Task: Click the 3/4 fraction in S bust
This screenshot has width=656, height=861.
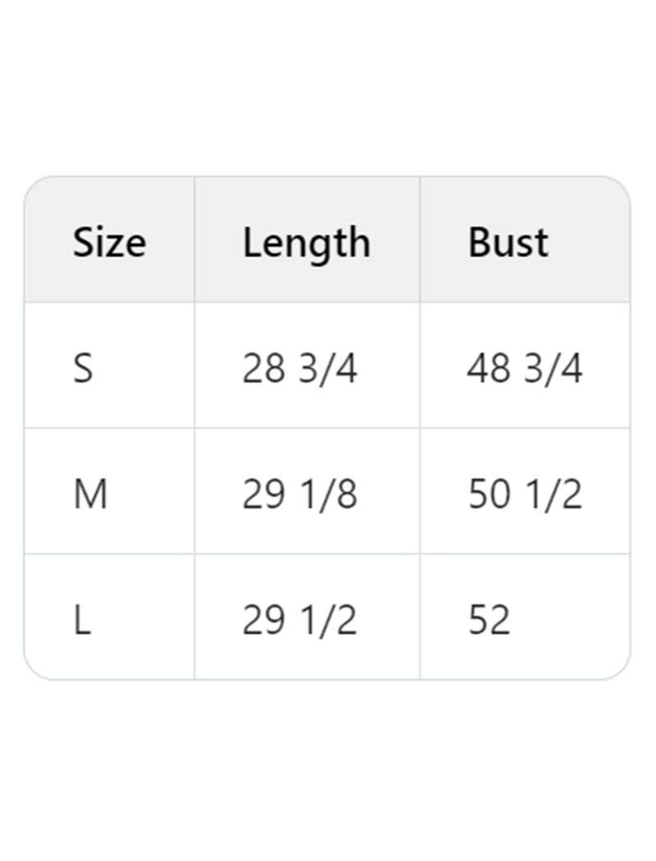Action: (553, 369)
